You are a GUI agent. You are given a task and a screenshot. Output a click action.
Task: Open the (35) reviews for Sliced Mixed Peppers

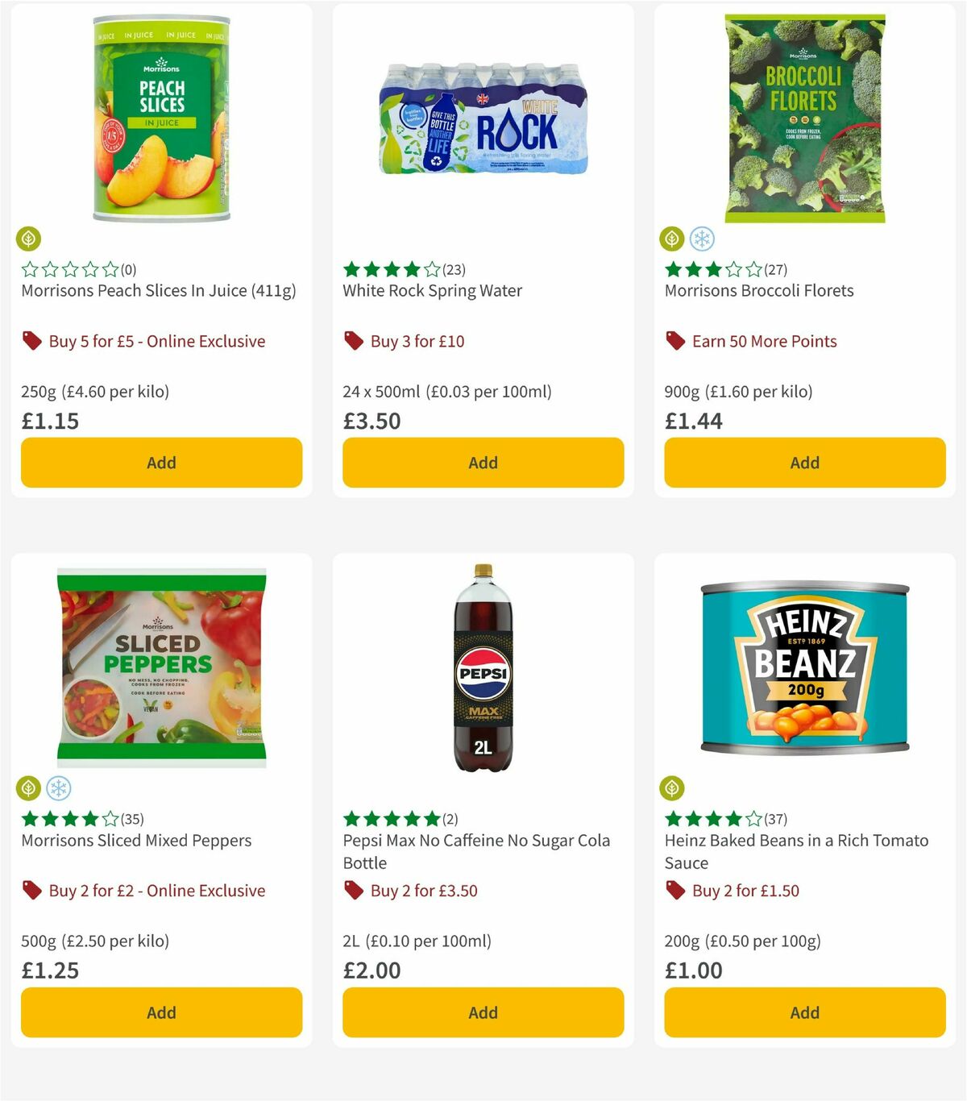(x=133, y=818)
